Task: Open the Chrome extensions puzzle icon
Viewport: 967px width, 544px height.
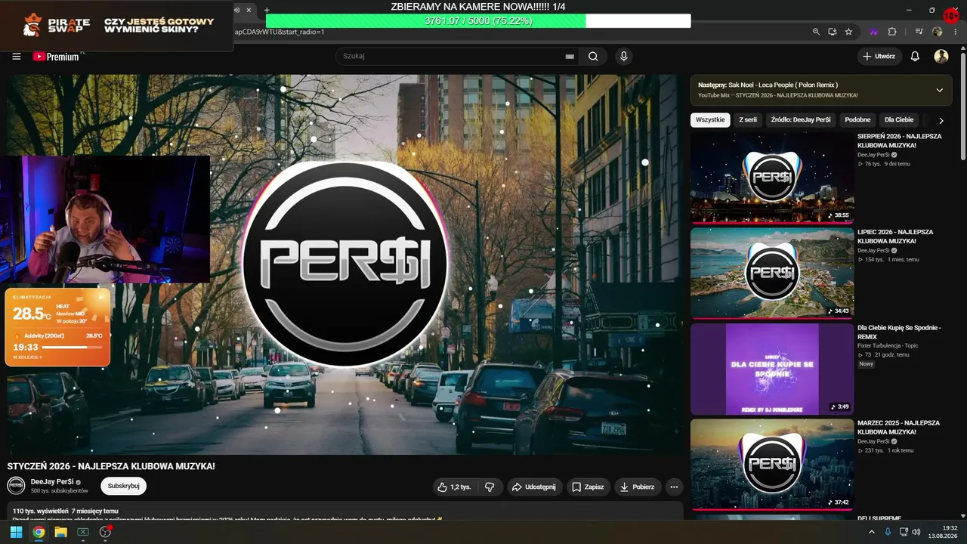Action: pyautogui.click(x=892, y=32)
